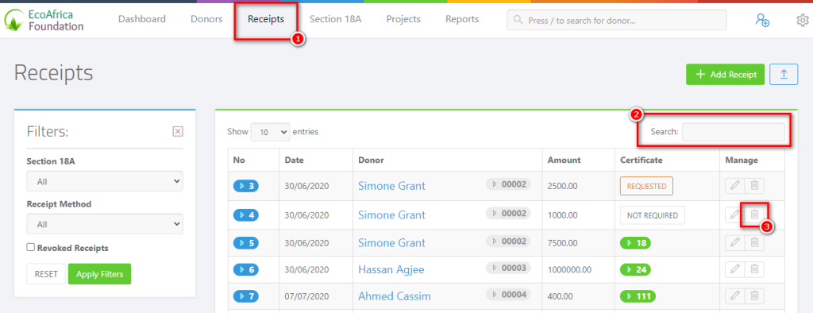The height and width of the screenshot is (313, 813).
Task: Open the Show entries count dropdown
Action: point(270,132)
